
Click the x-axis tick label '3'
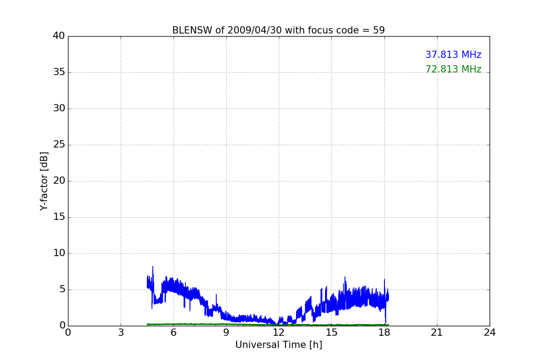click(x=121, y=333)
